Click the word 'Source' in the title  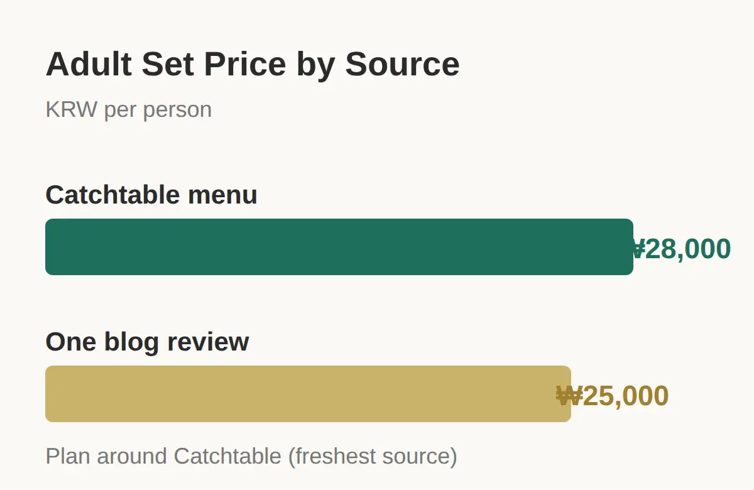[403, 64]
